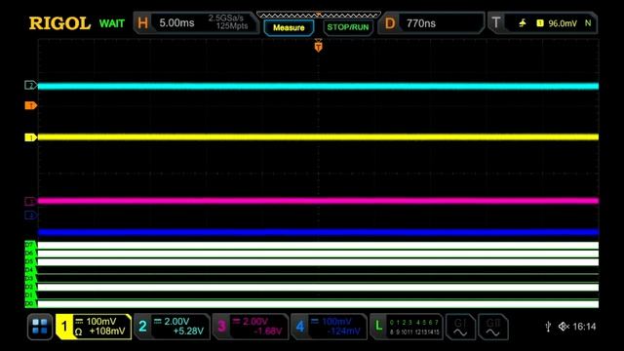Click the magenta channel 3 trace
The height and width of the screenshot is (351, 624).
(x=319, y=201)
